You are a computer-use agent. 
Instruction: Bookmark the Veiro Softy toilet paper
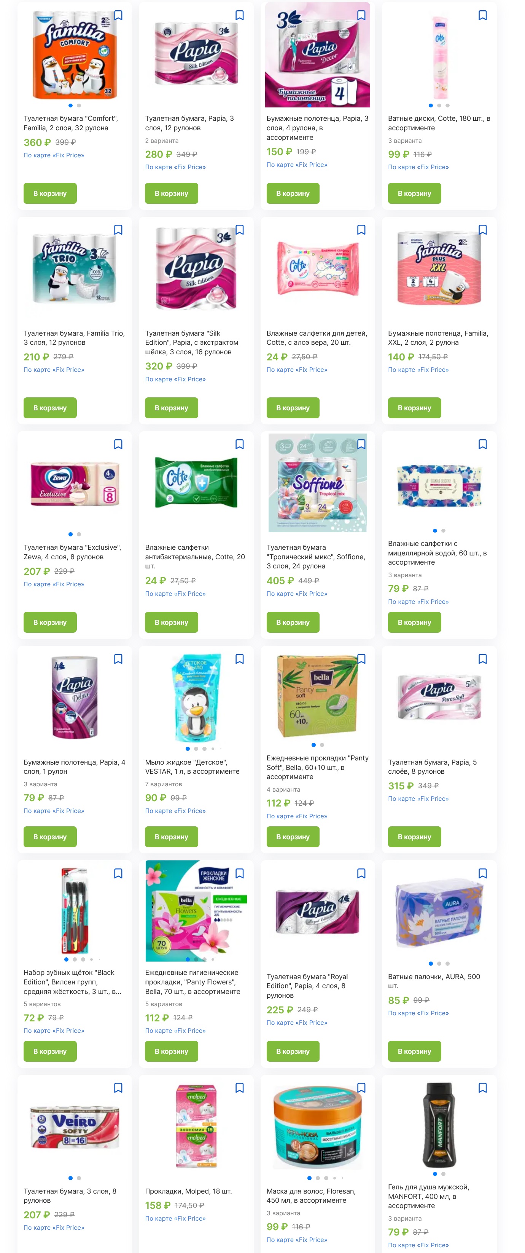click(118, 1088)
